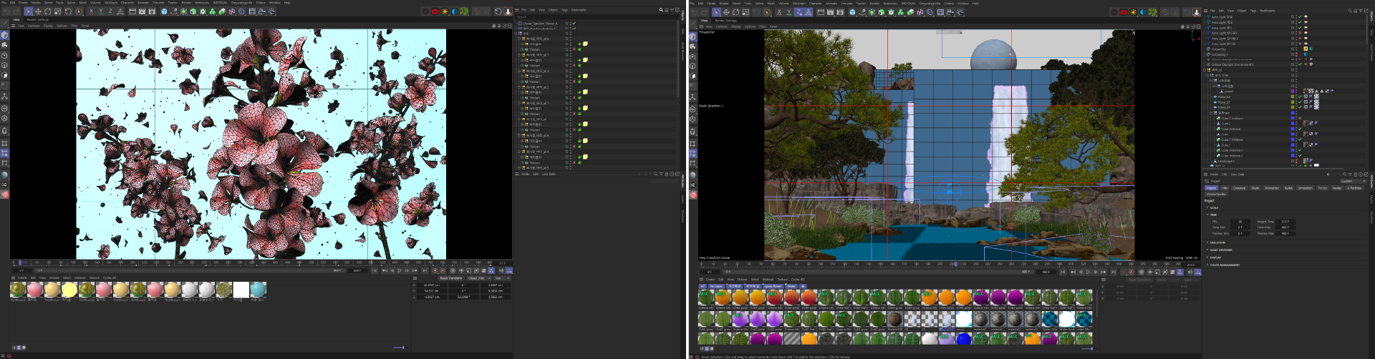
Task: Open the Custom layout dropdown in Attributes
Action: (x=1354, y=181)
